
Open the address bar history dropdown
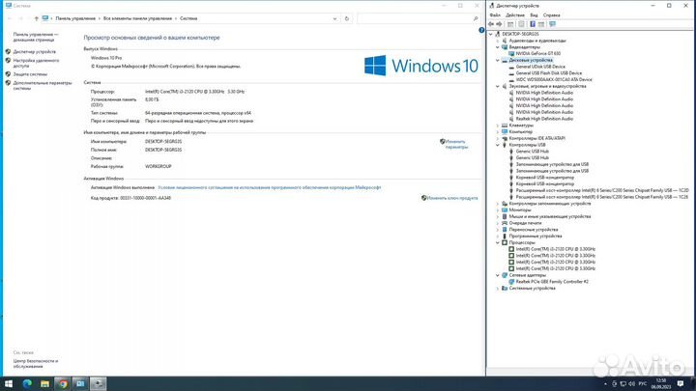[x=334, y=18]
